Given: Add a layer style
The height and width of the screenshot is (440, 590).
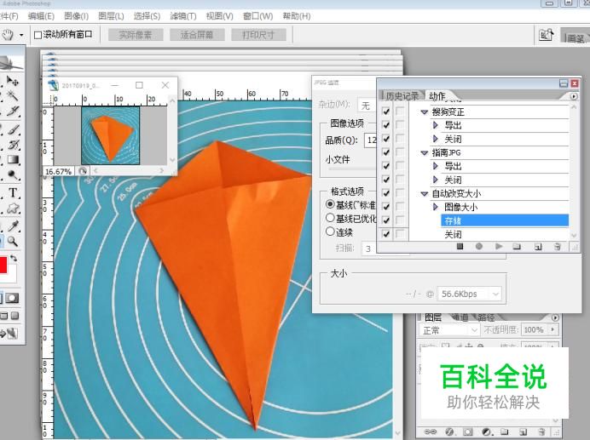Looking at the screenshot, I should [449, 431].
